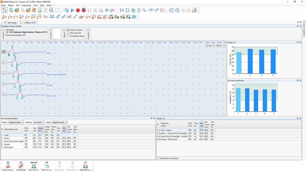Image resolution: width=306 pixels, height=172 pixels.
Task: Click the red stimulus burst record icon
Action: 84,10
